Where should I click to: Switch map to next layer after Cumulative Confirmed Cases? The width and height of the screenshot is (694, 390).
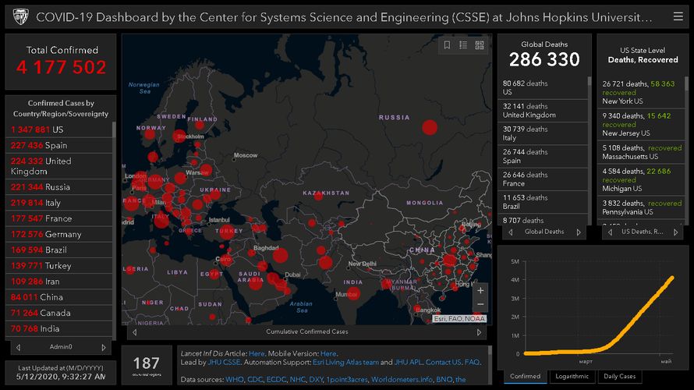click(478, 331)
